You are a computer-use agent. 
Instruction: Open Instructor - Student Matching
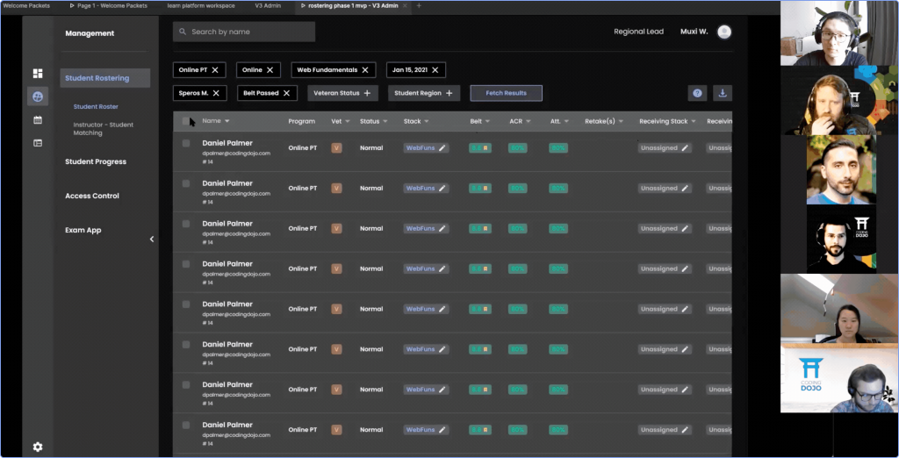pos(104,128)
